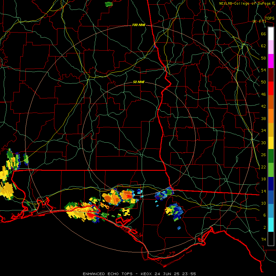This screenshot has width=276, height=276.
Task: Click the sky blue legend swatch
Action: (x=271, y=211)
